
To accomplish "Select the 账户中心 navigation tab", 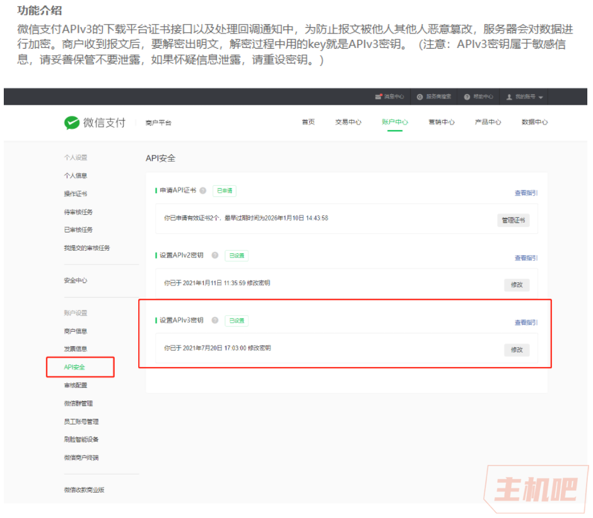I will [395, 122].
